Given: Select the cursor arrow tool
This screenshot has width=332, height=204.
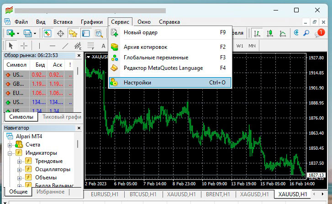Looking at the screenshot, I should 11,46.
